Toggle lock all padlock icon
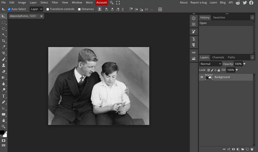The image size is (258, 152). [219, 70]
